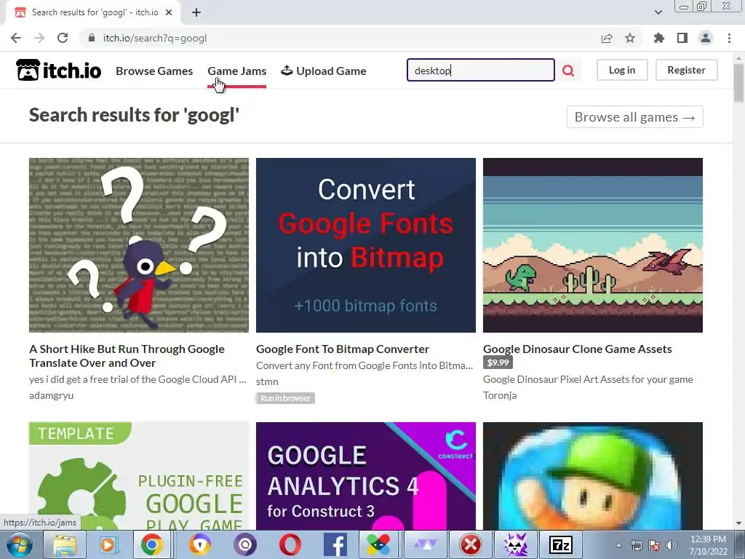
Task: Click the address bar lock icon
Action: pyautogui.click(x=92, y=38)
